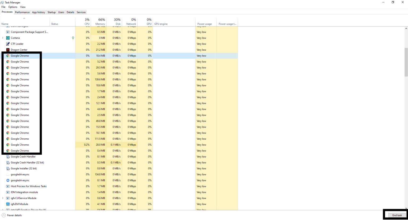The height and width of the screenshot is (220, 408).
Task: Sort processes by the Memory column
Action: (x=100, y=21)
